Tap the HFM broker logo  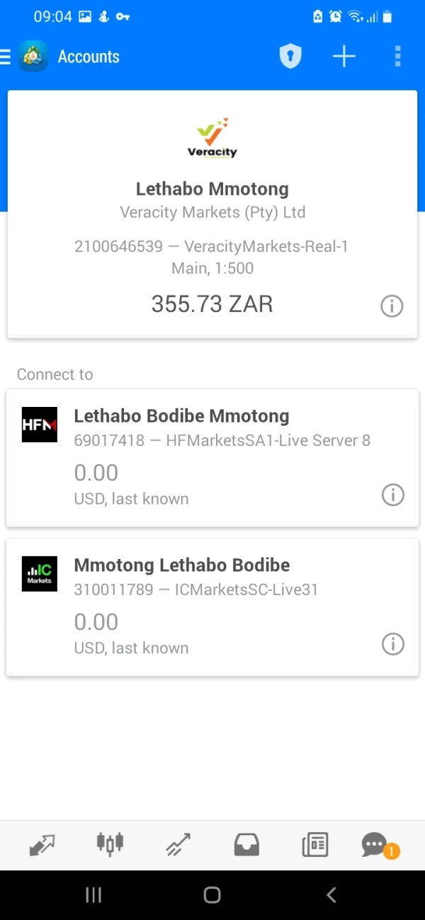tap(40, 425)
